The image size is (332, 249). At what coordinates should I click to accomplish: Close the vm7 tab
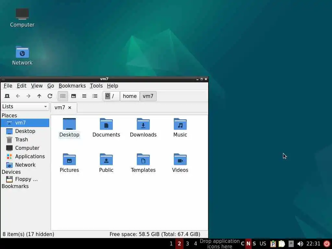(70, 108)
